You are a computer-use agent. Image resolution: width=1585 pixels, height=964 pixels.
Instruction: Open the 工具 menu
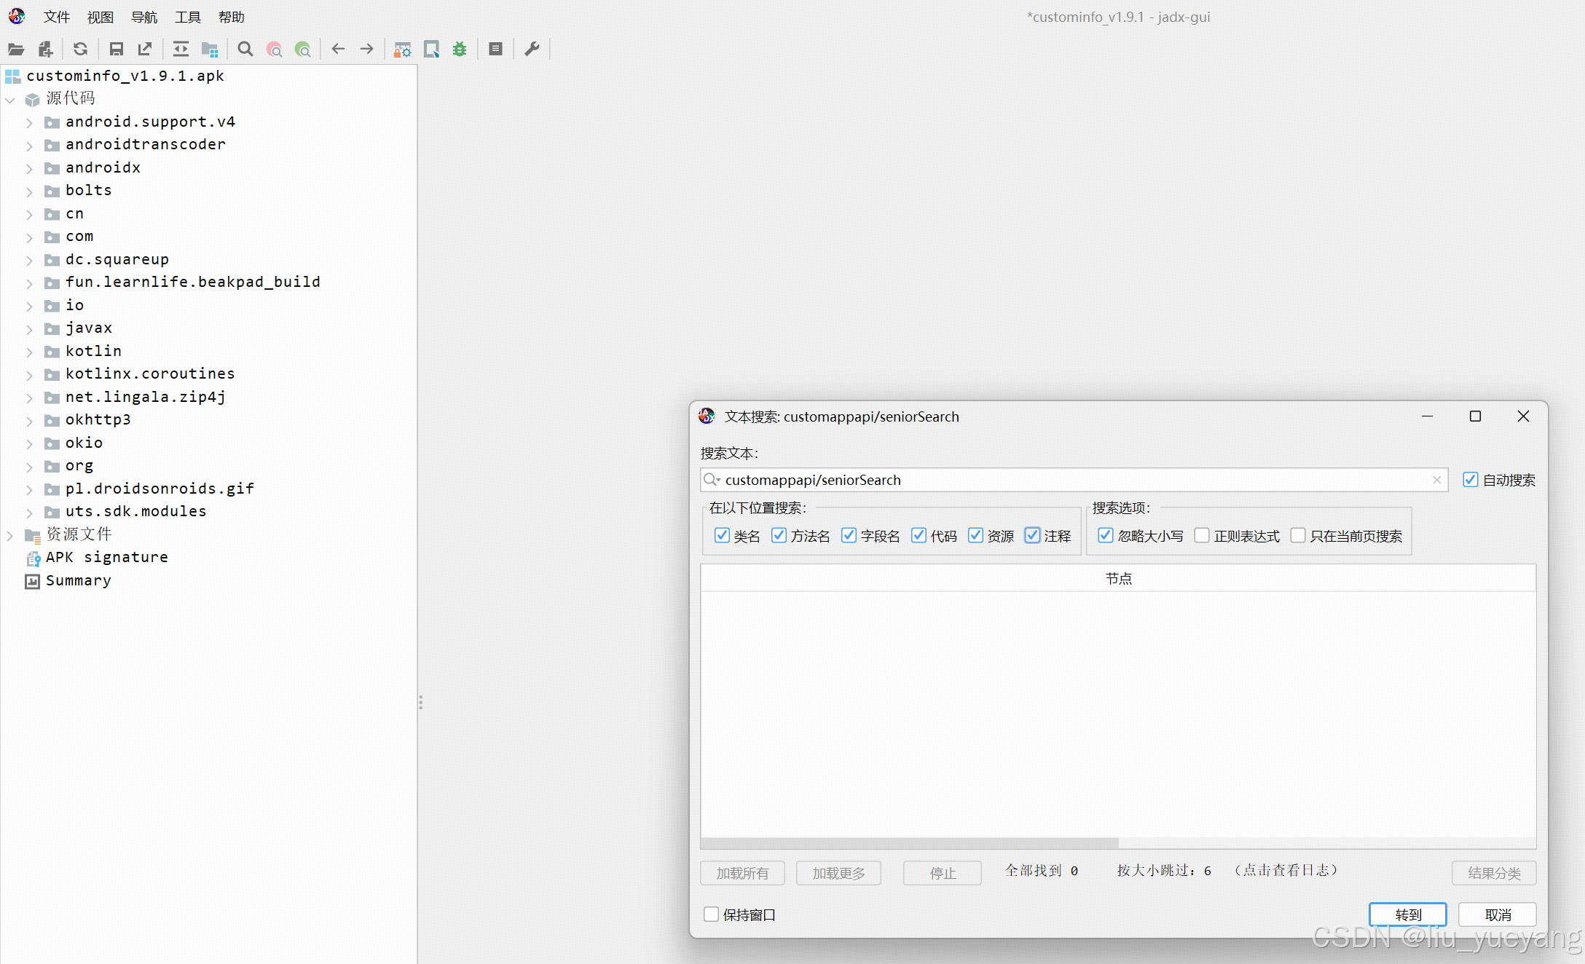click(188, 17)
